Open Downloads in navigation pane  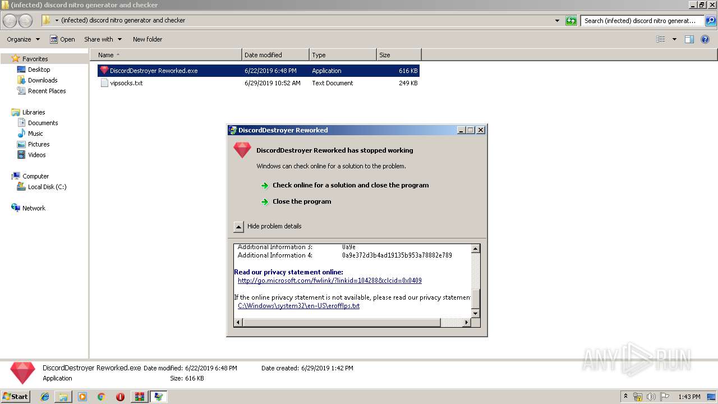pyautogui.click(x=43, y=80)
